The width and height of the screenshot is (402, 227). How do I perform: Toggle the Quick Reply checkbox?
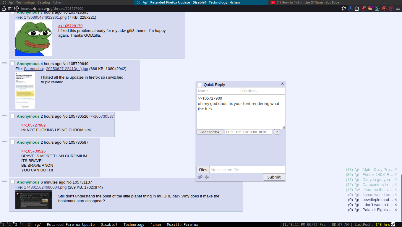click(x=200, y=85)
